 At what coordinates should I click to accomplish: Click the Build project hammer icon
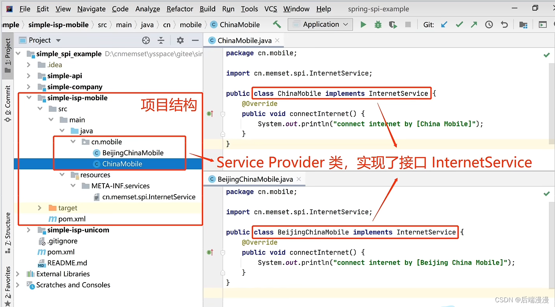point(277,24)
